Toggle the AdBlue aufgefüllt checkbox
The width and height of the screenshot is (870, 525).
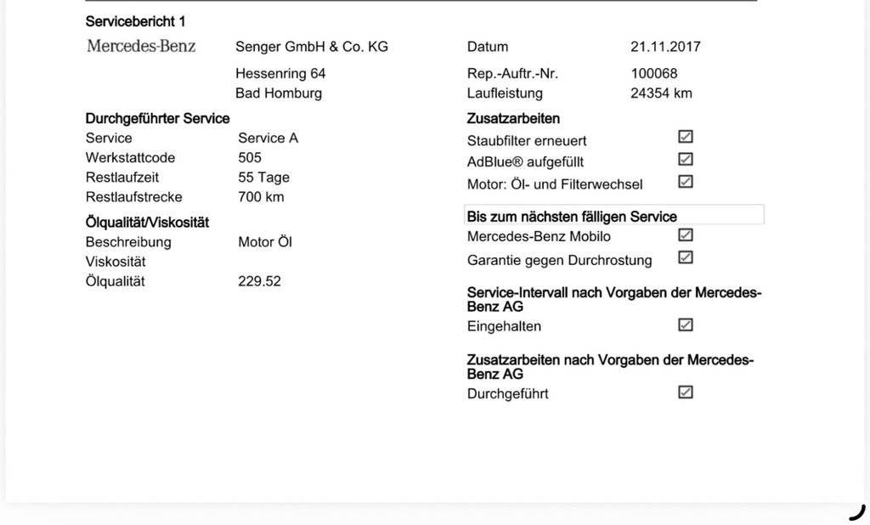[x=686, y=159]
